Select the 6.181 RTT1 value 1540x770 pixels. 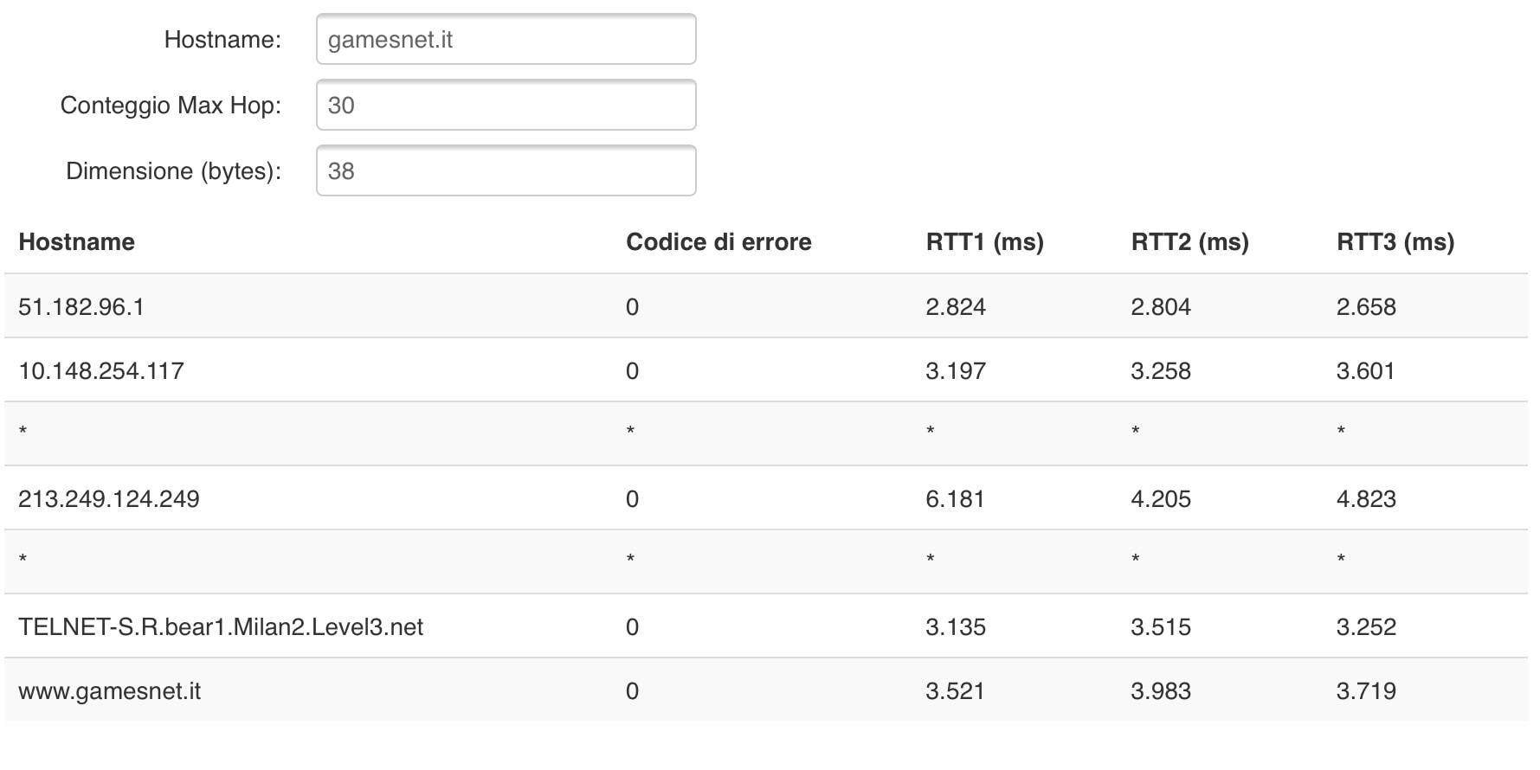(955, 499)
